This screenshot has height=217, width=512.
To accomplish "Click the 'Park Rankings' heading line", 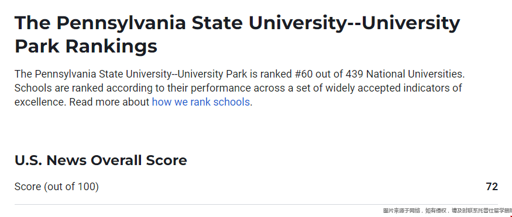I will 86,46.
